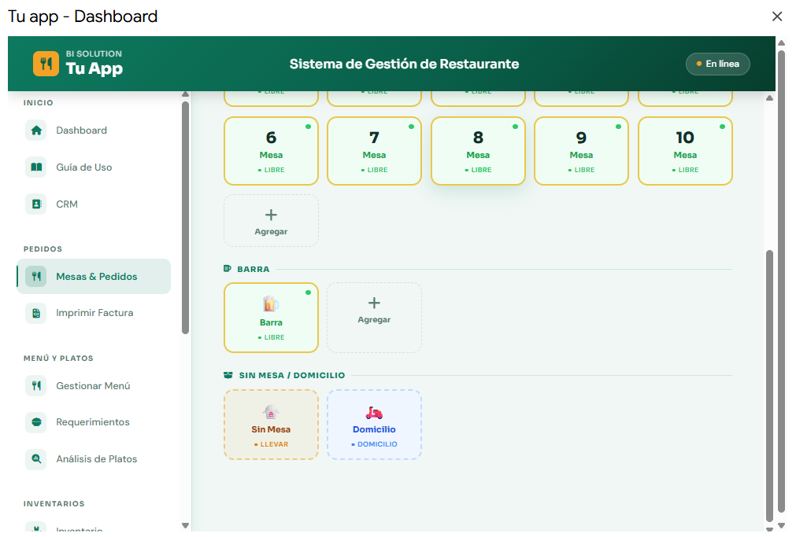
Task: Click the mug icon beside BARRA heading
Action: 228,269
